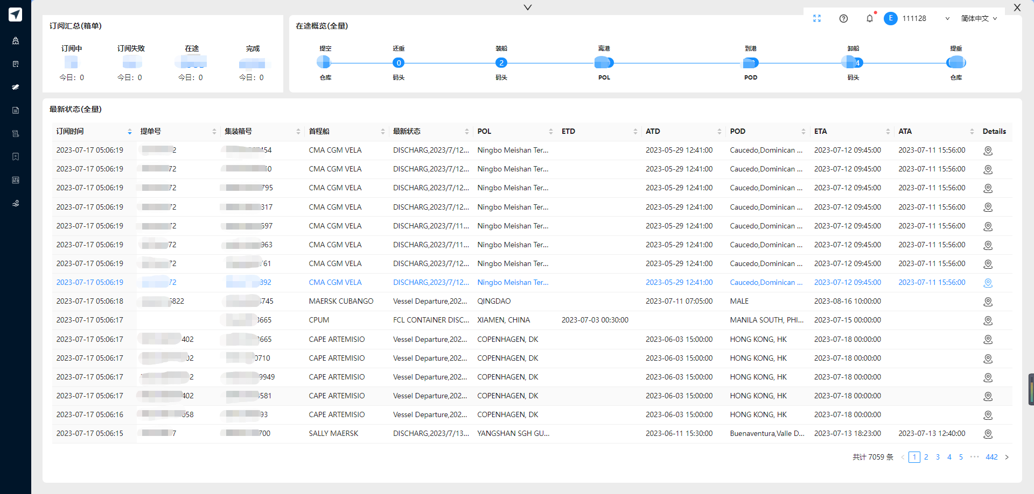The height and width of the screenshot is (494, 1034).
Task: Go to page 5 of results
Action: point(961,457)
